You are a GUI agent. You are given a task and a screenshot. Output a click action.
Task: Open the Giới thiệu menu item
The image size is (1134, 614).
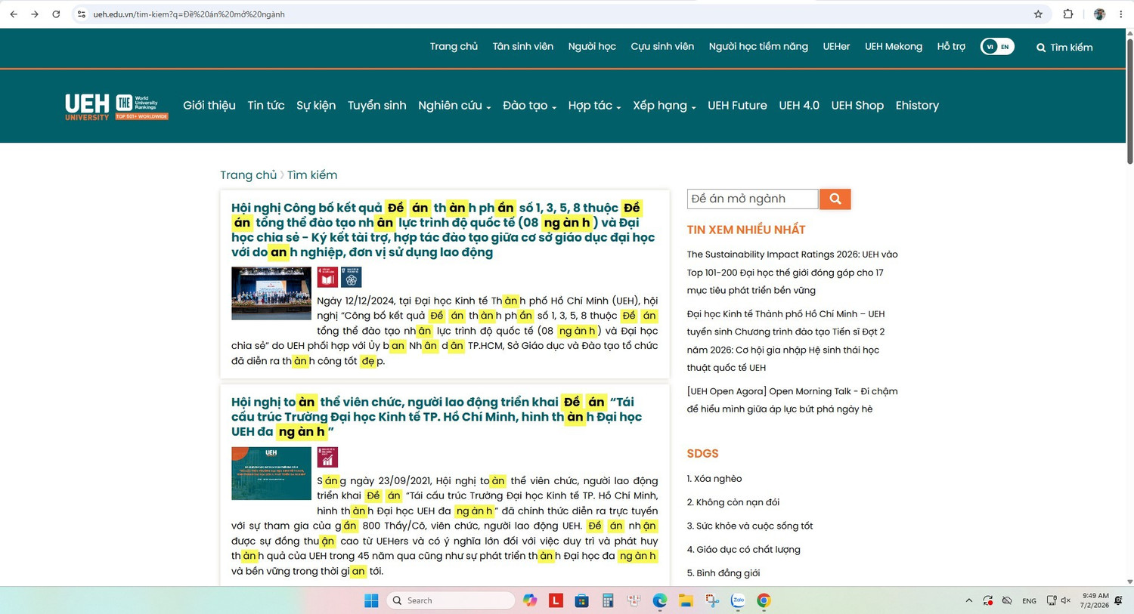(x=209, y=106)
